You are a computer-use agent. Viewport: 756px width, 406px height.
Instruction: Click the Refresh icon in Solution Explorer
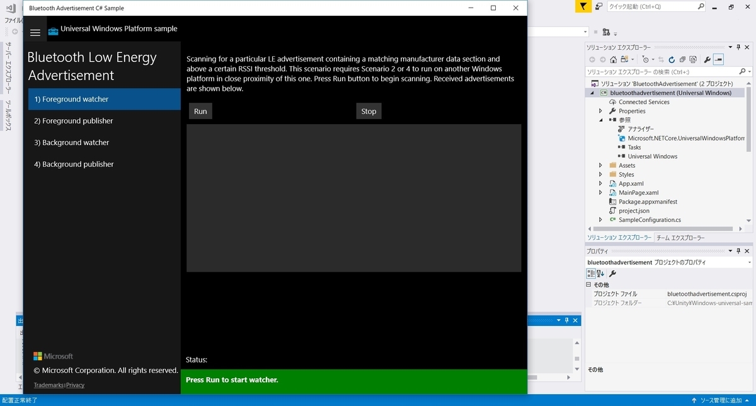(x=672, y=59)
